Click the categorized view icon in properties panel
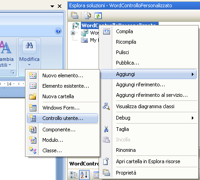Screen dimensions: 200x180 point(74,175)
